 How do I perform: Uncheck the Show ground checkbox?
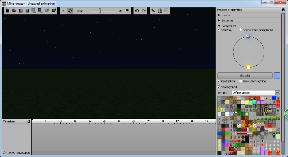click(219, 87)
